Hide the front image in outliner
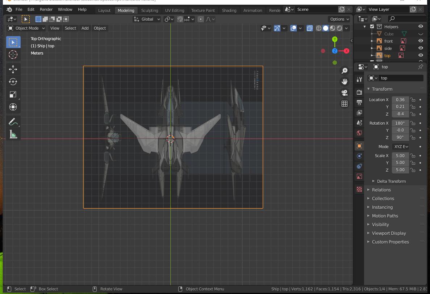This screenshot has height=294, width=430. point(421,41)
